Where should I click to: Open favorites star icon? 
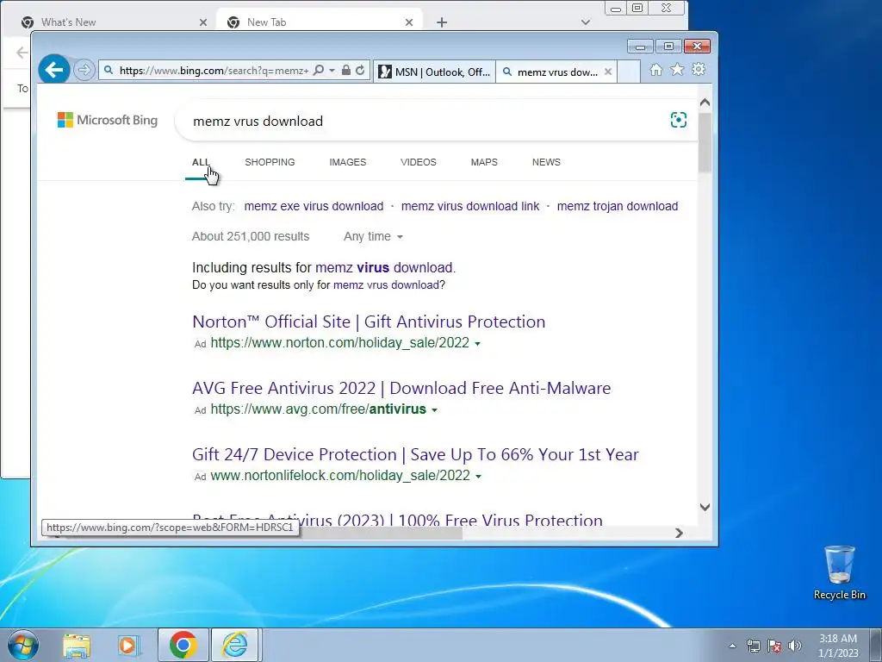coord(677,69)
